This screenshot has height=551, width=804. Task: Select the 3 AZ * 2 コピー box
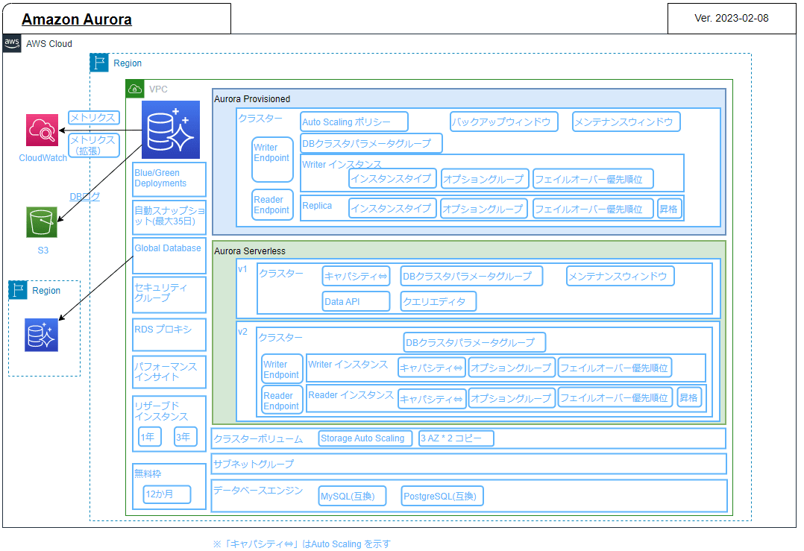tap(456, 438)
